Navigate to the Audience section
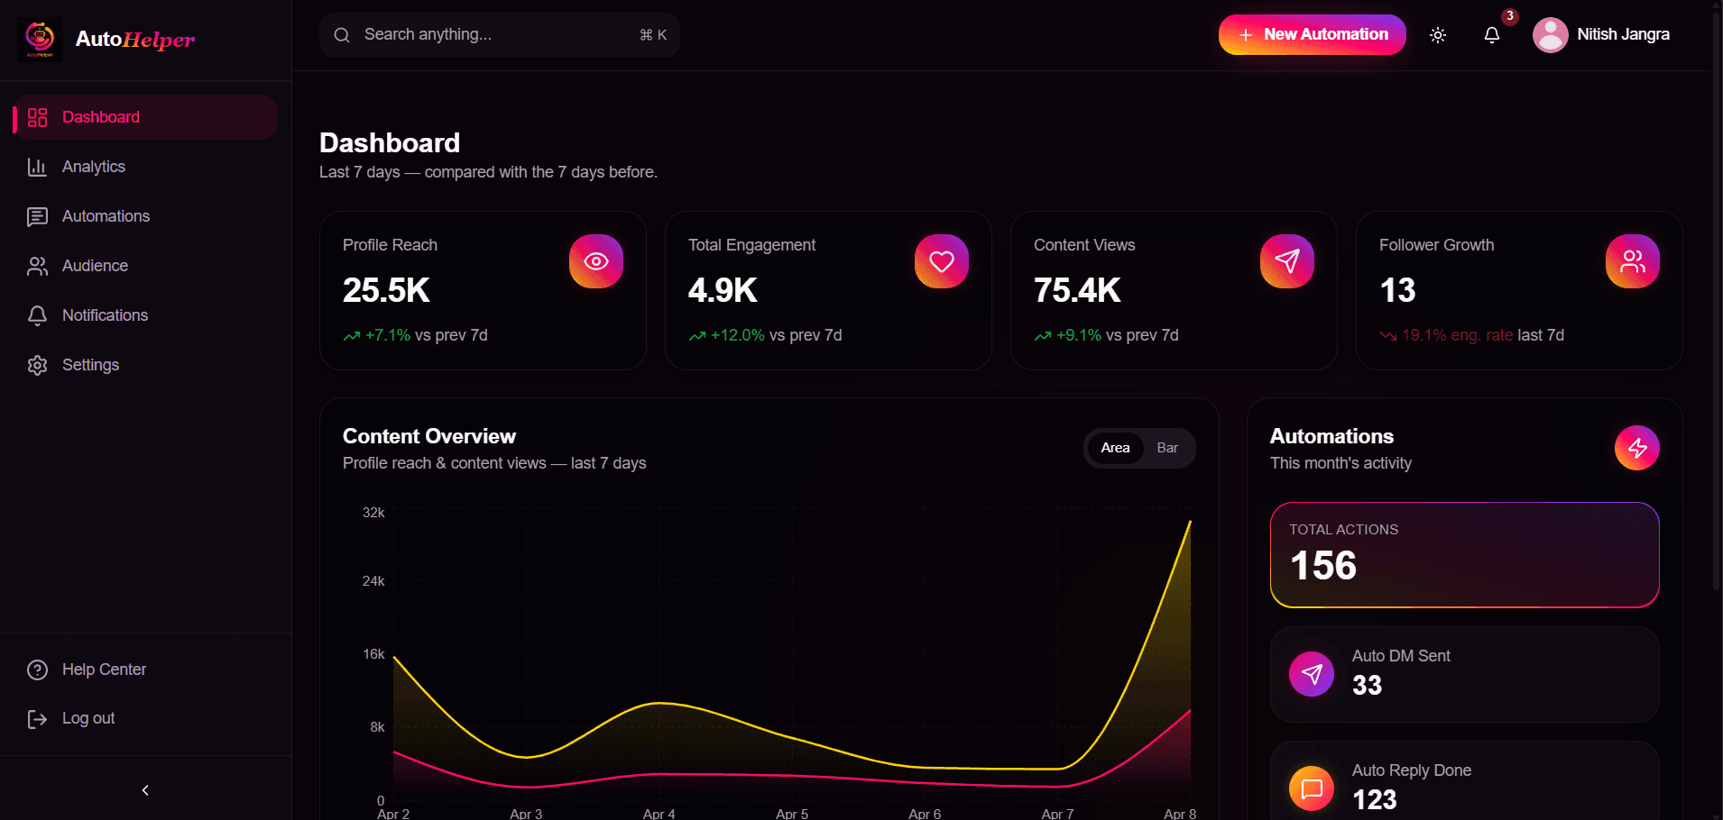This screenshot has width=1723, height=820. coord(95,265)
